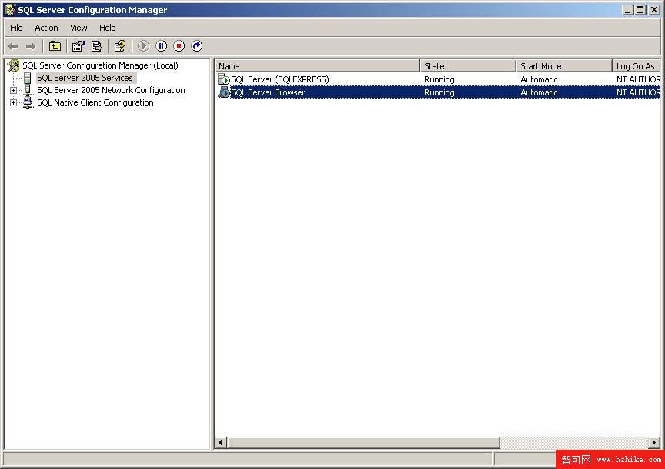665x469 pixels.
Task: Click the Forward arrow toolbar icon
Action: 31,46
